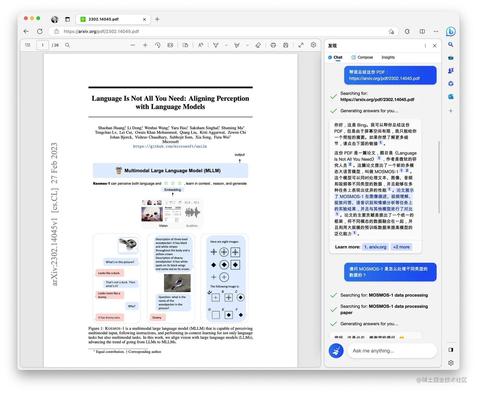The image size is (477, 393).
Task: Fit PDF page to width
Action: pos(170,45)
